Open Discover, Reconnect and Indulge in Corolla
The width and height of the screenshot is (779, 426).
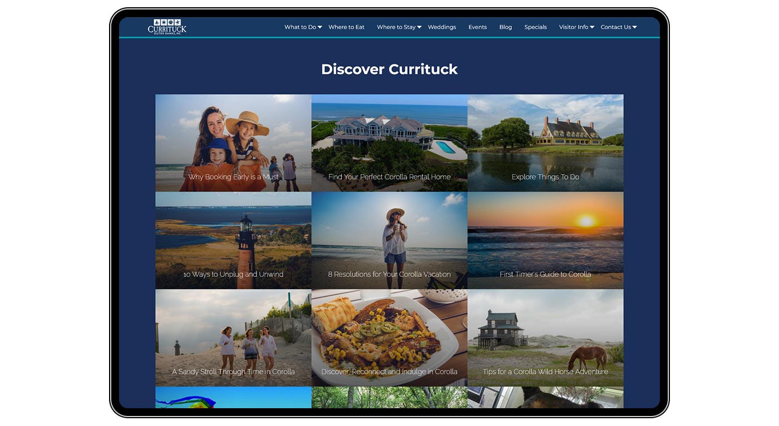[389, 338]
